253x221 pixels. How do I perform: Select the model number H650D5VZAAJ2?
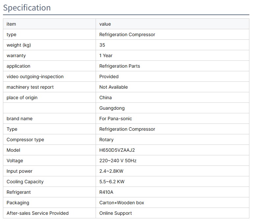(x=117, y=150)
